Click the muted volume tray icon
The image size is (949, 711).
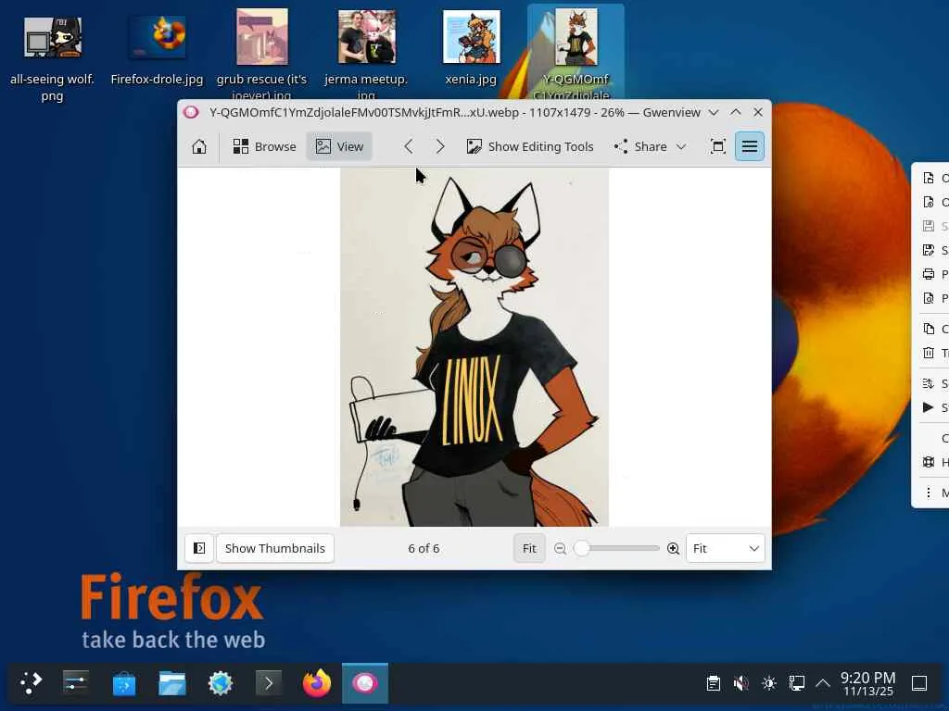point(740,683)
